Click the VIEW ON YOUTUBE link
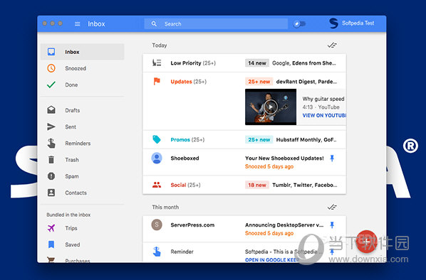This screenshot has height=280, width=426. [324, 115]
